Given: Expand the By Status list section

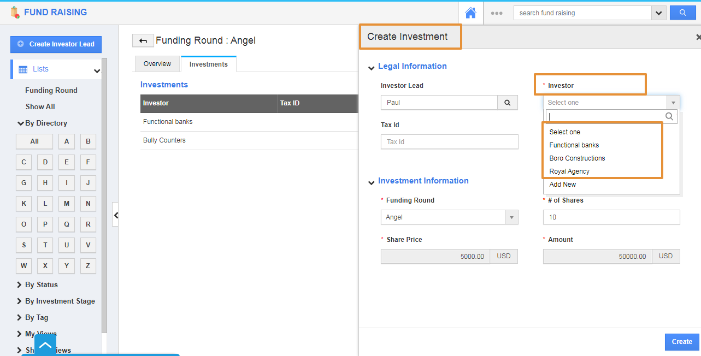Looking at the screenshot, I should (41, 284).
